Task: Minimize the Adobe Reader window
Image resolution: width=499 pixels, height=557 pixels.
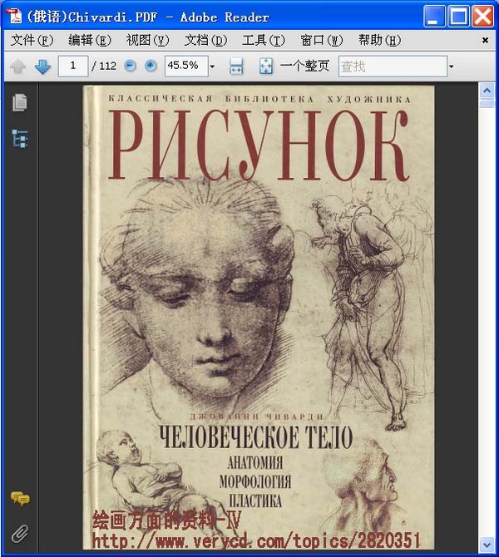Action: pos(434,17)
